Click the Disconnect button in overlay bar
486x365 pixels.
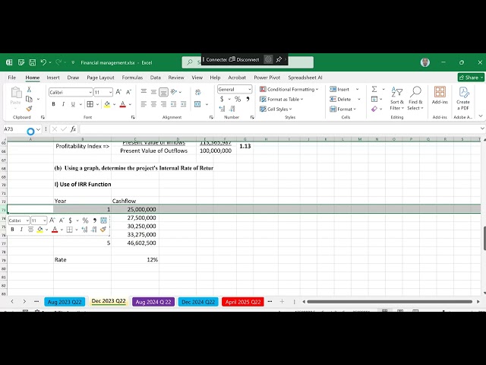click(x=244, y=59)
